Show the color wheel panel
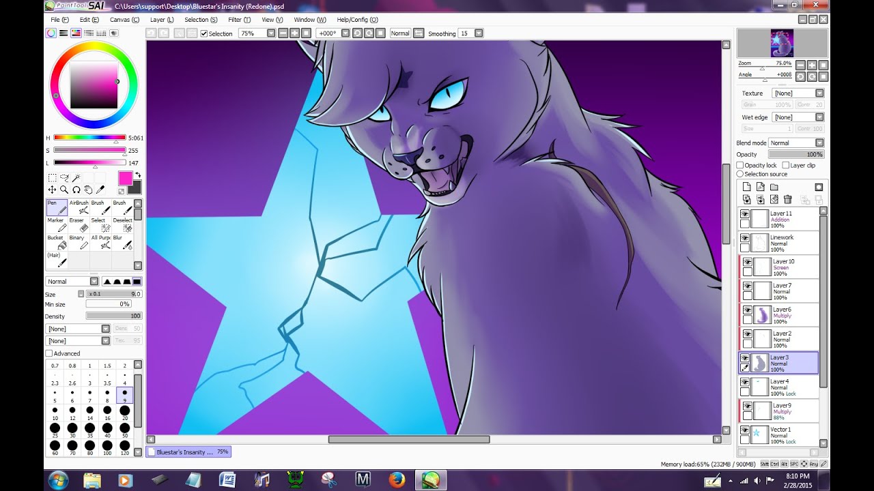The width and height of the screenshot is (874, 491). (51, 33)
